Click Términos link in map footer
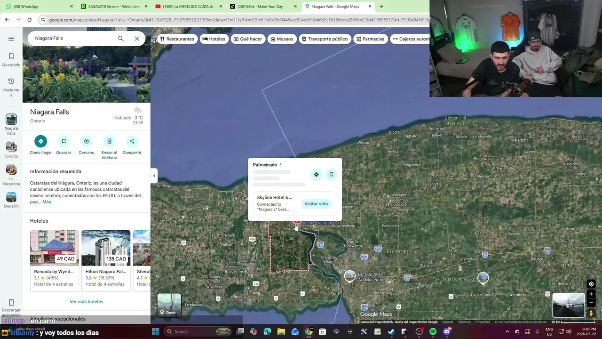The width and height of the screenshot is (602, 339). click(x=464, y=322)
